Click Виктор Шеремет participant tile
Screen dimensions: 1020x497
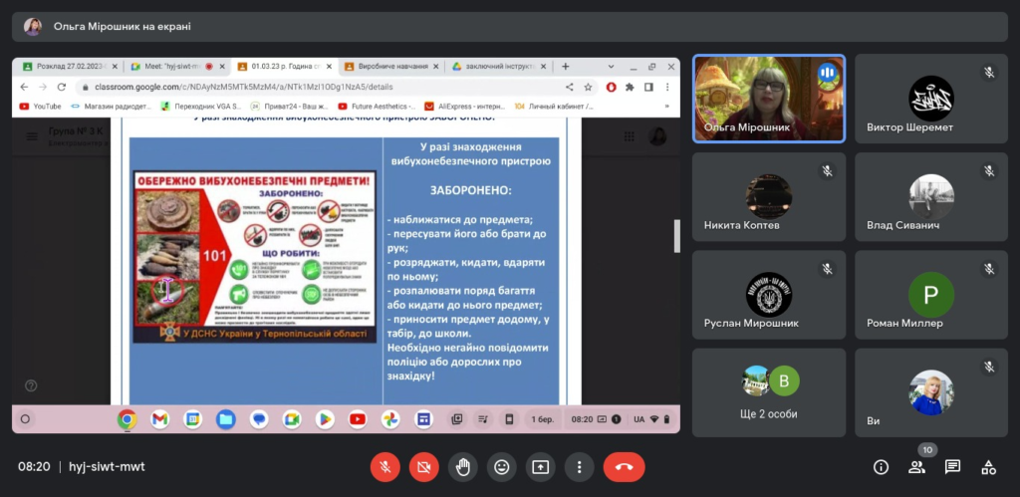click(x=931, y=99)
